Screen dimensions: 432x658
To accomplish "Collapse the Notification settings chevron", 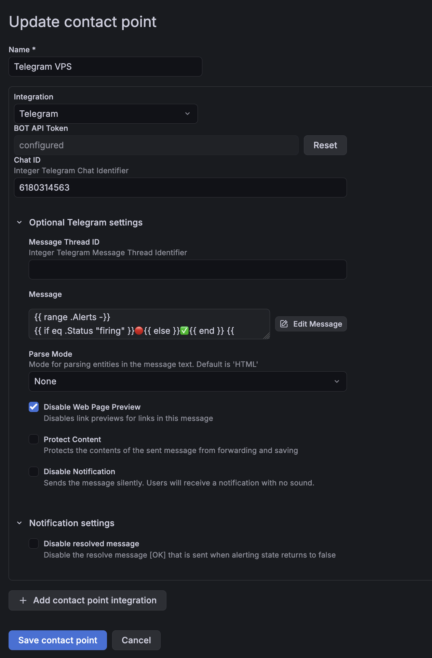I will coord(19,523).
